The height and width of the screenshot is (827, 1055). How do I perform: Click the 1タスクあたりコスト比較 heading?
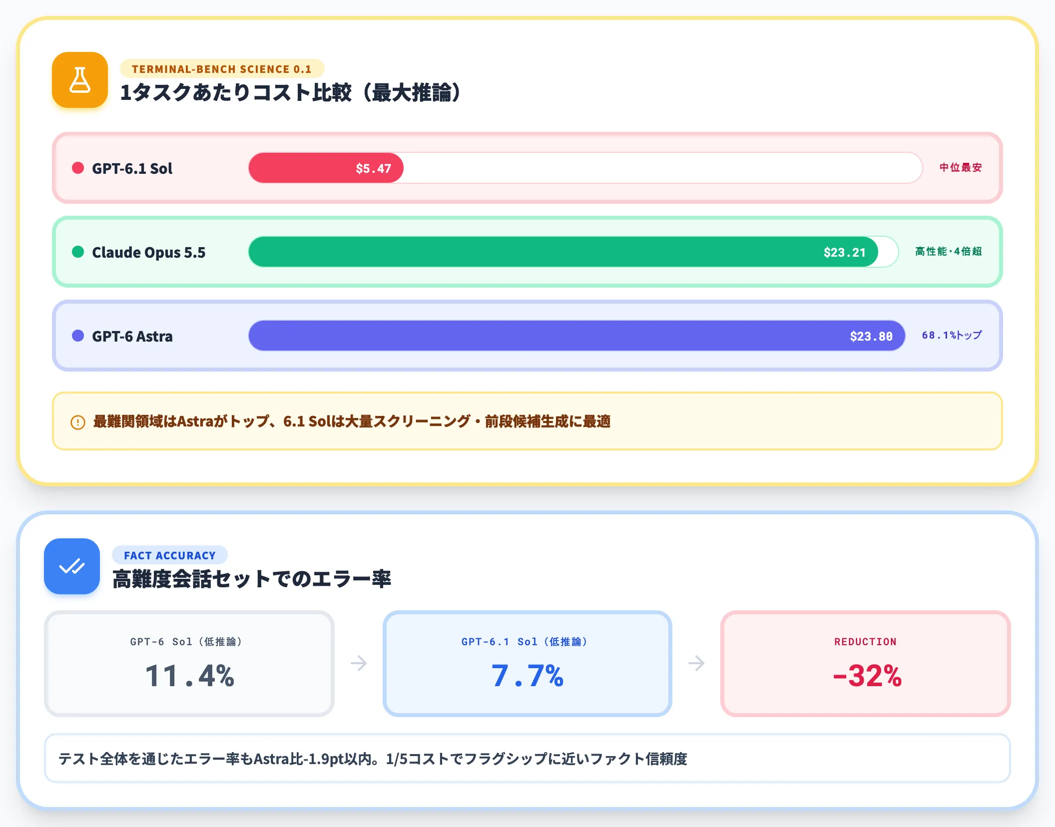click(291, 92)
